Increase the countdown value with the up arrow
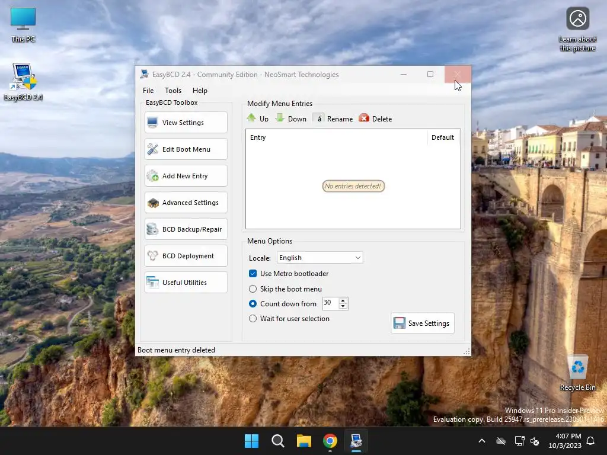607x455 pixels. coord(343,300)
